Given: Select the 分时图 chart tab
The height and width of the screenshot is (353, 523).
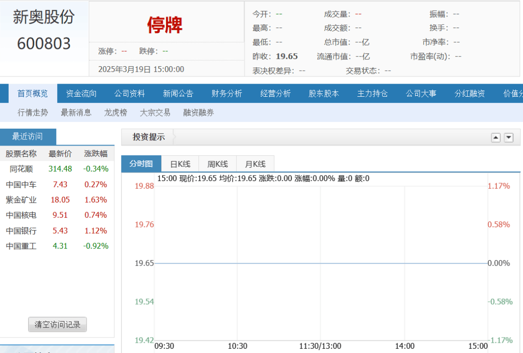Looking at the screenshot, I should tap(141, 164).
